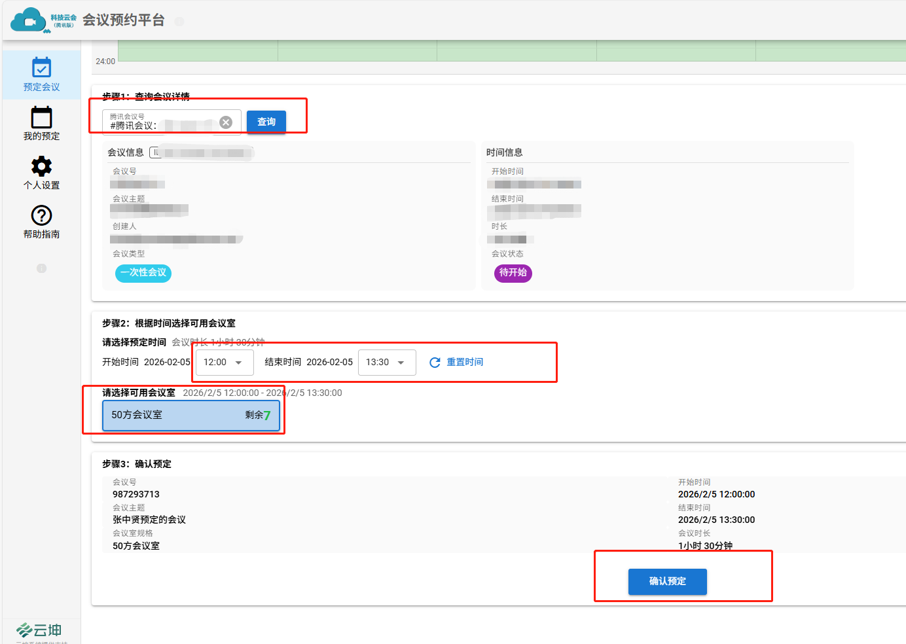Click the 待开始 status chip
906x644 pixels.
point(513,273)
